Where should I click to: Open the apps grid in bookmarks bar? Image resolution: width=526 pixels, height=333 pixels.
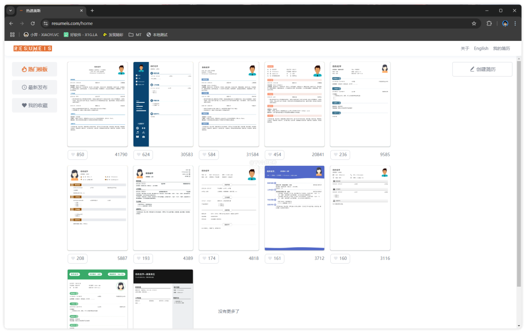[12, 35]
